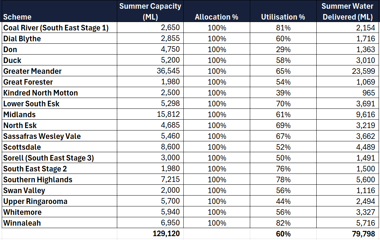The height and width of the screenshot is (240, 380).
Task: Select the Southern Highlands scheme cell
Action: (38, 180)
